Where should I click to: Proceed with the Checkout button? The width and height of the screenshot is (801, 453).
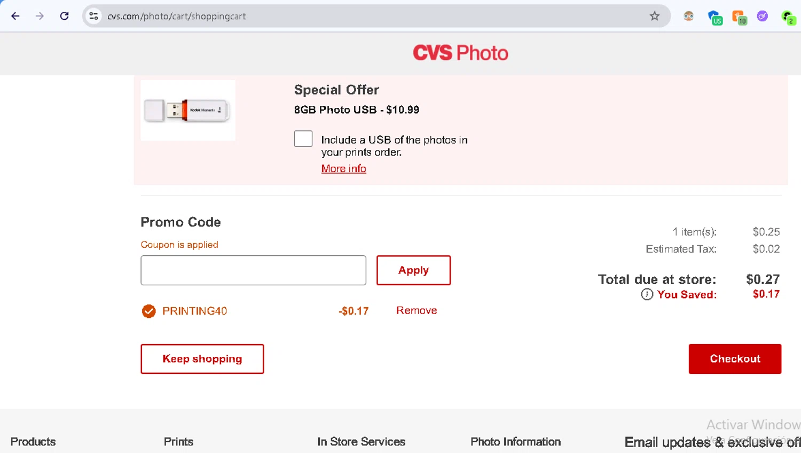(735, 359)
